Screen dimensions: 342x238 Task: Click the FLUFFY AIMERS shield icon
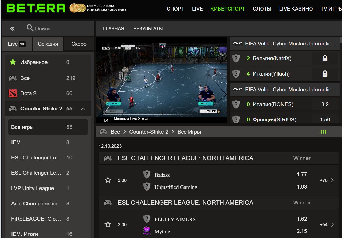pyautogui.click(x=147, y=219)
